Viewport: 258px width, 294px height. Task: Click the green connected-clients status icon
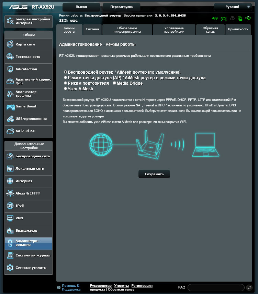point(240,18)
